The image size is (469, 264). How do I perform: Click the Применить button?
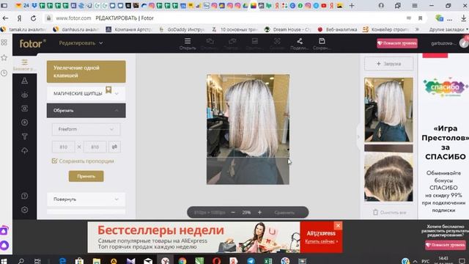[x=86, y=176]
